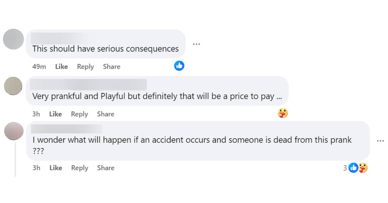The image size is (388, 203).
Task: Reply to the 'serious consequences' comment
Action: [85, 67]
